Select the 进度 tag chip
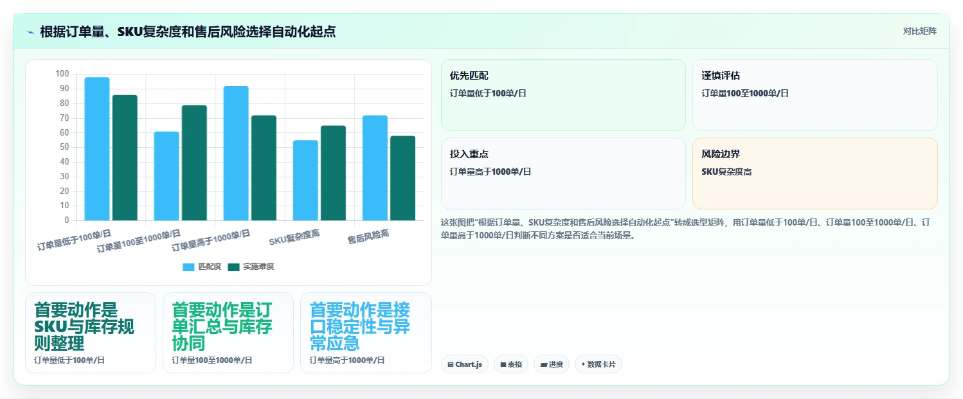The width and height of the screenshot is (963, 399). [x=552, y=364]
